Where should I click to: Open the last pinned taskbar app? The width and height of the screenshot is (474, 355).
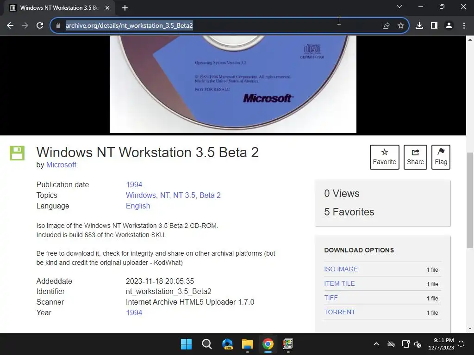pyautogui.click(x=288, y=344)
